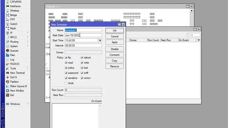228x128 pixels.
Task: Select the Windows menu icon
Action: tap(7, 104)
